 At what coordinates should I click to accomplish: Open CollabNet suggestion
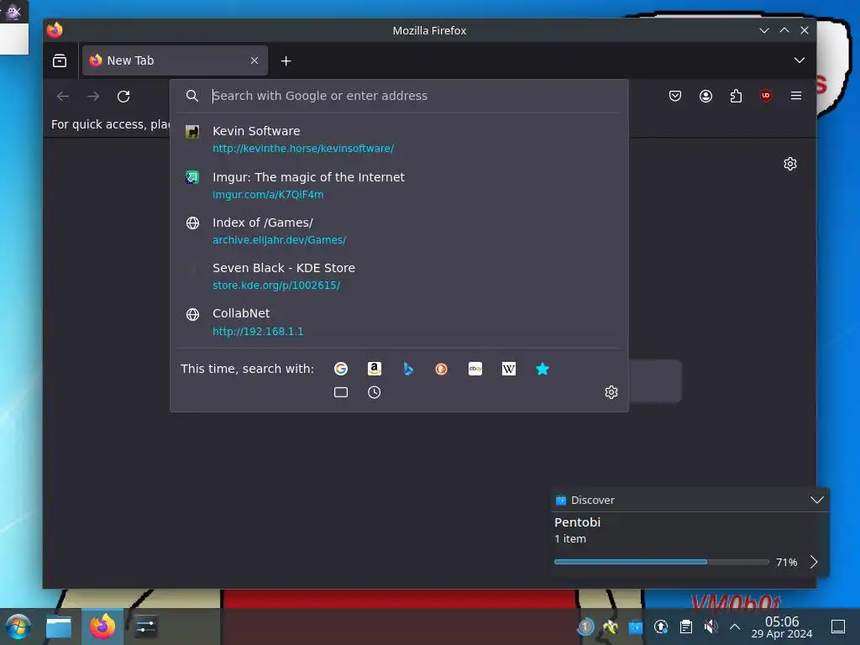(399, 322)
